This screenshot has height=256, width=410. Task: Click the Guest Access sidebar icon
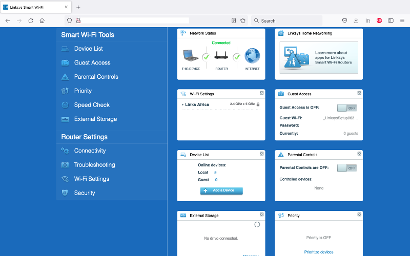[x=65, y=62]
